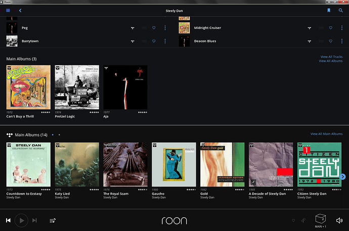Open the Gold album cover
The height and width of the screenshot is (231, 349).
(x=223, y=165)
